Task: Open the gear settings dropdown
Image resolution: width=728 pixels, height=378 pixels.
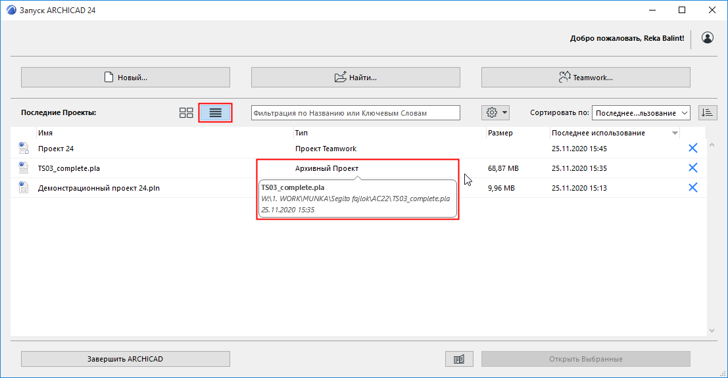Action: click(x=496, y=112)
